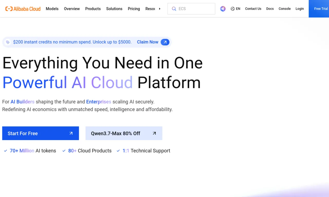Click the Powerful AI Cloud heading

pyautogui.click(x=68, y=82)
